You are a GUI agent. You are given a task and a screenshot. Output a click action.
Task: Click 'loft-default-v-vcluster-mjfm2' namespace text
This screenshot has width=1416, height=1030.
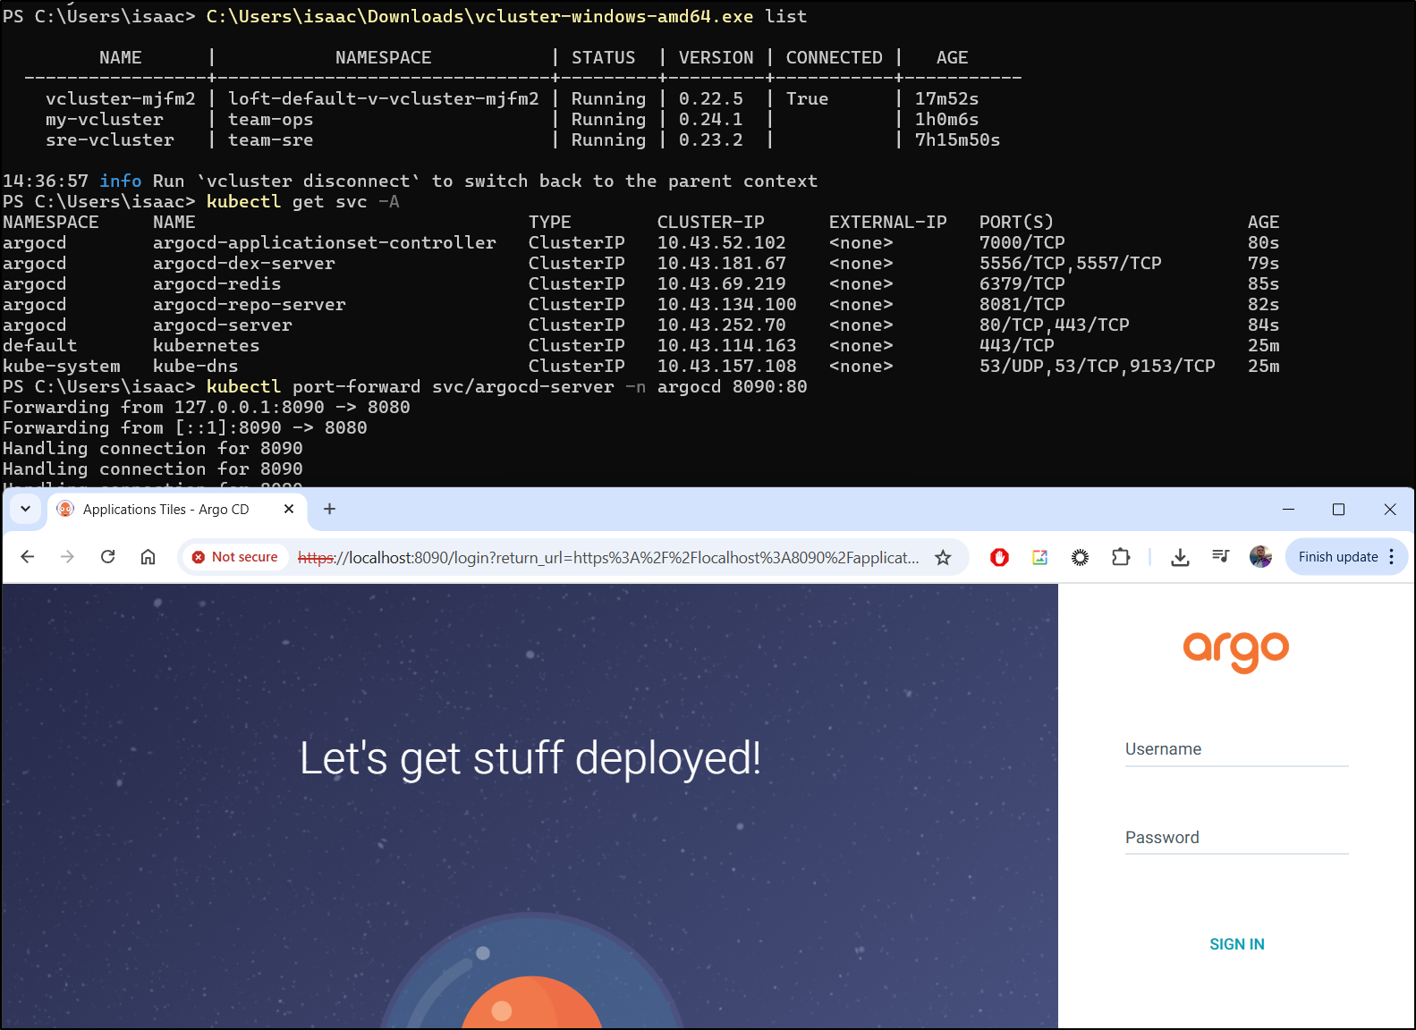click(x=383, y=99)
